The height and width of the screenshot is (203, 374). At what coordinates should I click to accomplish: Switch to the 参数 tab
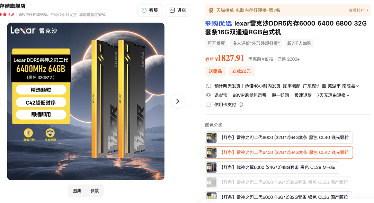(95, 191)
